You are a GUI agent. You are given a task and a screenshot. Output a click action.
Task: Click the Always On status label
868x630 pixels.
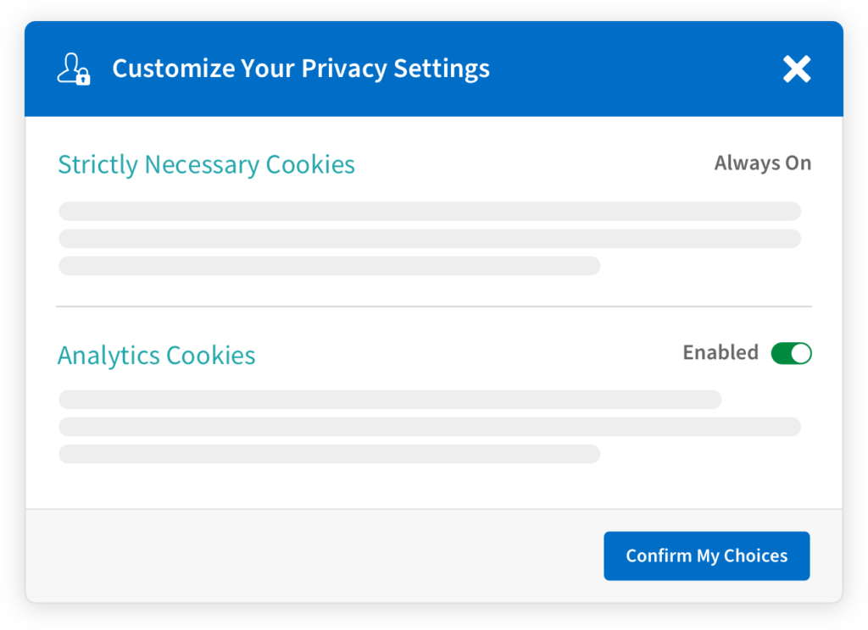pyautogui.click(x=762, y=163)
